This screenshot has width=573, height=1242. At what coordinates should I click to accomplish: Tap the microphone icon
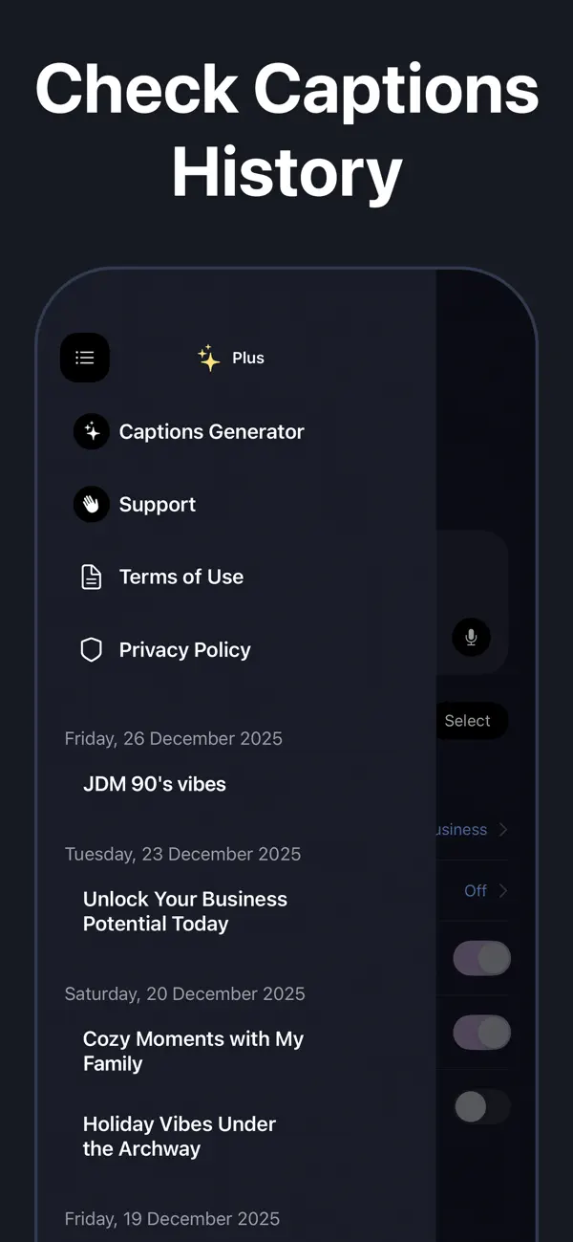coord(471,637)
